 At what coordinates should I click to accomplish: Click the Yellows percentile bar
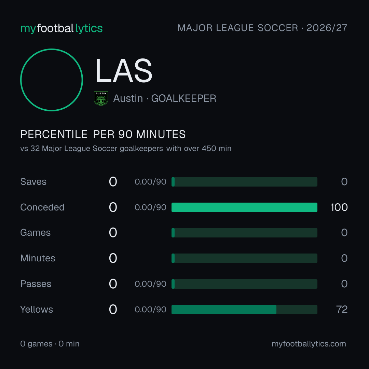[x=244, y=310]
